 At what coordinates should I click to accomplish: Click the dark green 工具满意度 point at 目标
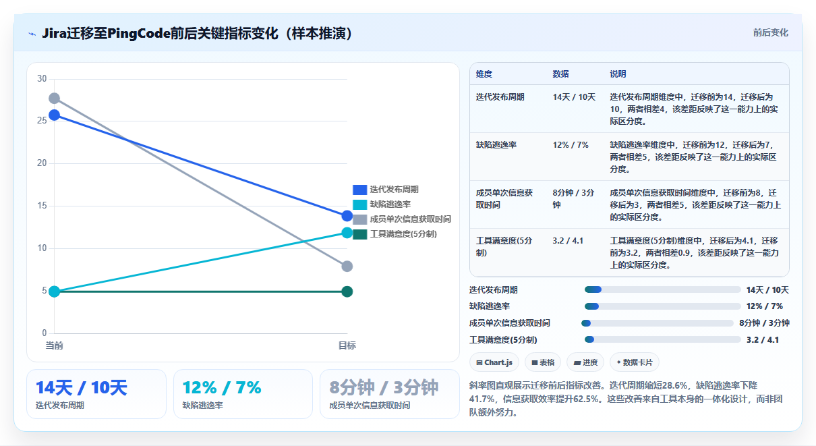click(x=347, y=291)
